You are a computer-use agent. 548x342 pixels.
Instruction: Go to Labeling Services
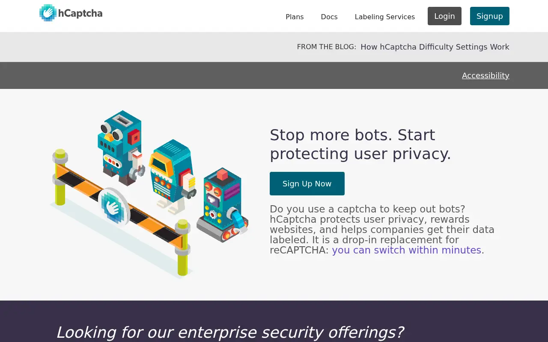pos(384,17)
